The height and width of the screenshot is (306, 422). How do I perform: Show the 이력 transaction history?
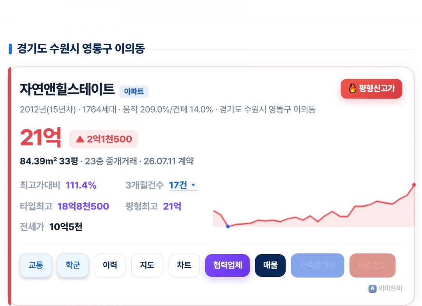pyautogui.click(x=110, y=265)
